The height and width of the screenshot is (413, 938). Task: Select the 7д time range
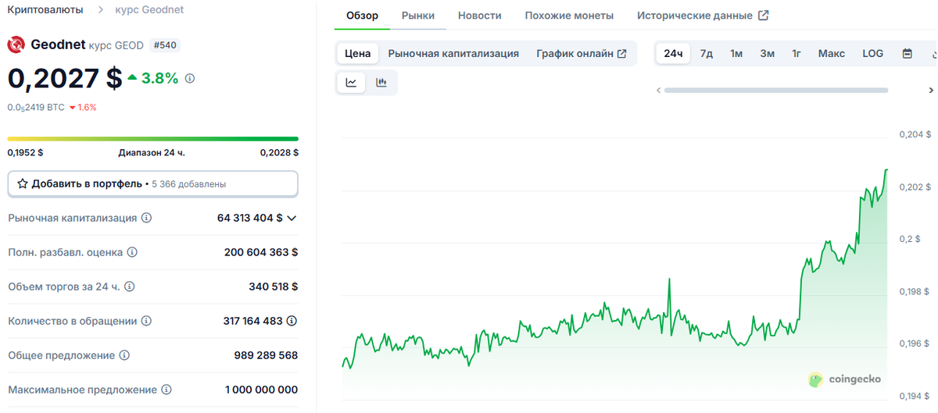coord(707,54)
